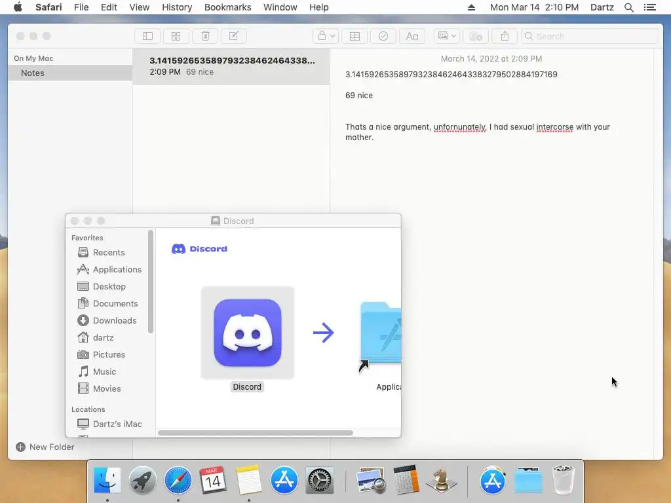The height and width of the screenshot is (503, 671).
Task: Click New Folder in Notes
Action: coord(45,447)
